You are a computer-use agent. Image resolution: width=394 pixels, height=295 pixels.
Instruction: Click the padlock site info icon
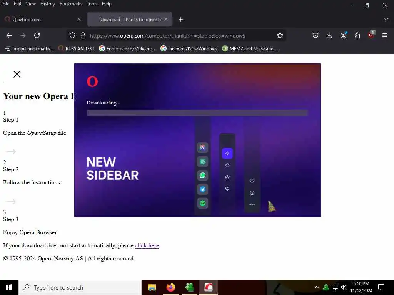click(x=83, y=36)
